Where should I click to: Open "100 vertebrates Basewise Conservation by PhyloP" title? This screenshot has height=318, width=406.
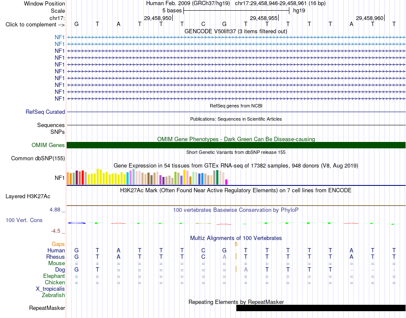235,210
